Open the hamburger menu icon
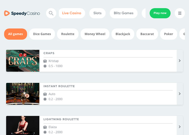Image resolution: width=189 pixels, height=135 pixels. point(180,13)
